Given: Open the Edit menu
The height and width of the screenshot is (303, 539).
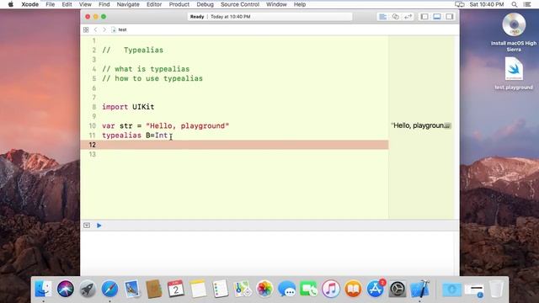Looking at the screenshot, I should pos(67,4).
